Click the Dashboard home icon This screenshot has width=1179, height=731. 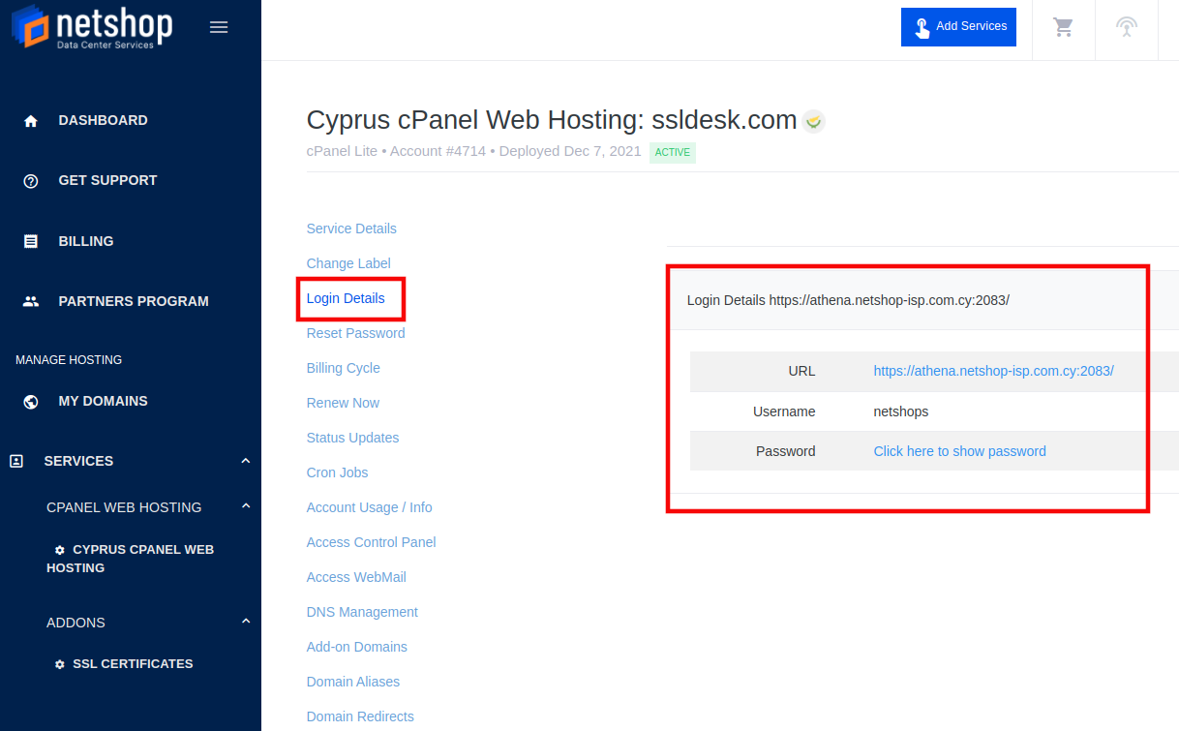tap(31, 121)
